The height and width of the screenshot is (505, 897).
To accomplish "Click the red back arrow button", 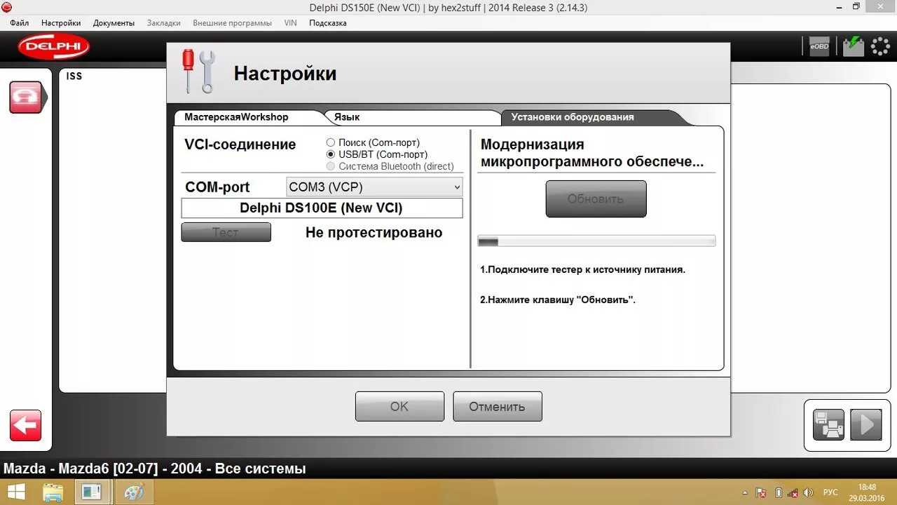I will (x=26, y=426).
